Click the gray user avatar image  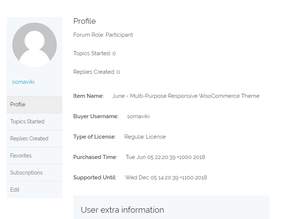pos(35,45)
